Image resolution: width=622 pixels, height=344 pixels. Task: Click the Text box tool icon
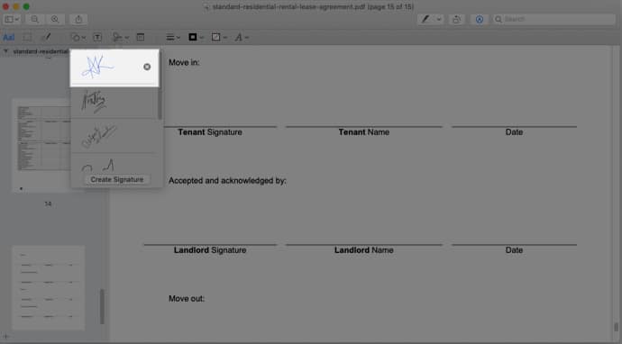(97, 37)
